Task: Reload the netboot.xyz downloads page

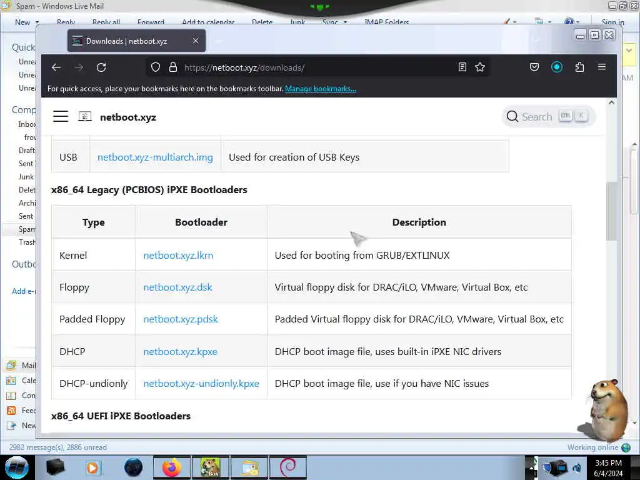Action: (101, 67)
